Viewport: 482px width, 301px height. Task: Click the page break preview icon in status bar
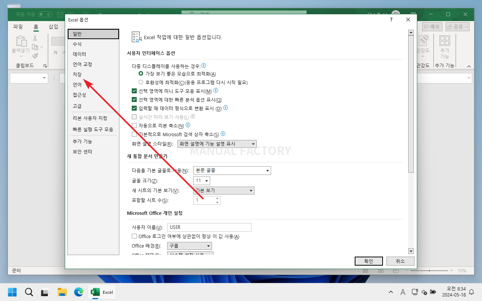[395, 271]
